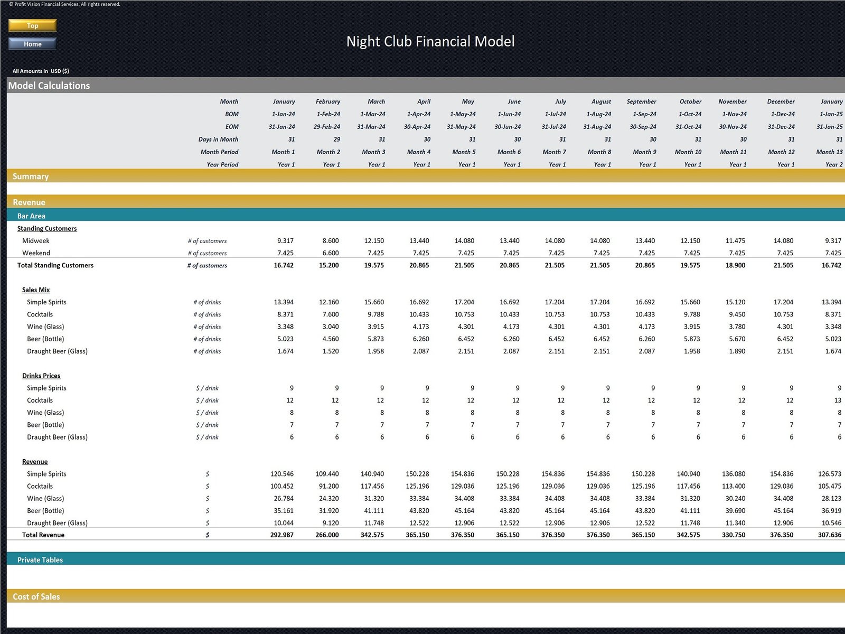Click the Standing Customers heading
Viewport: 845px width, 634px height.
click(47, 228)
